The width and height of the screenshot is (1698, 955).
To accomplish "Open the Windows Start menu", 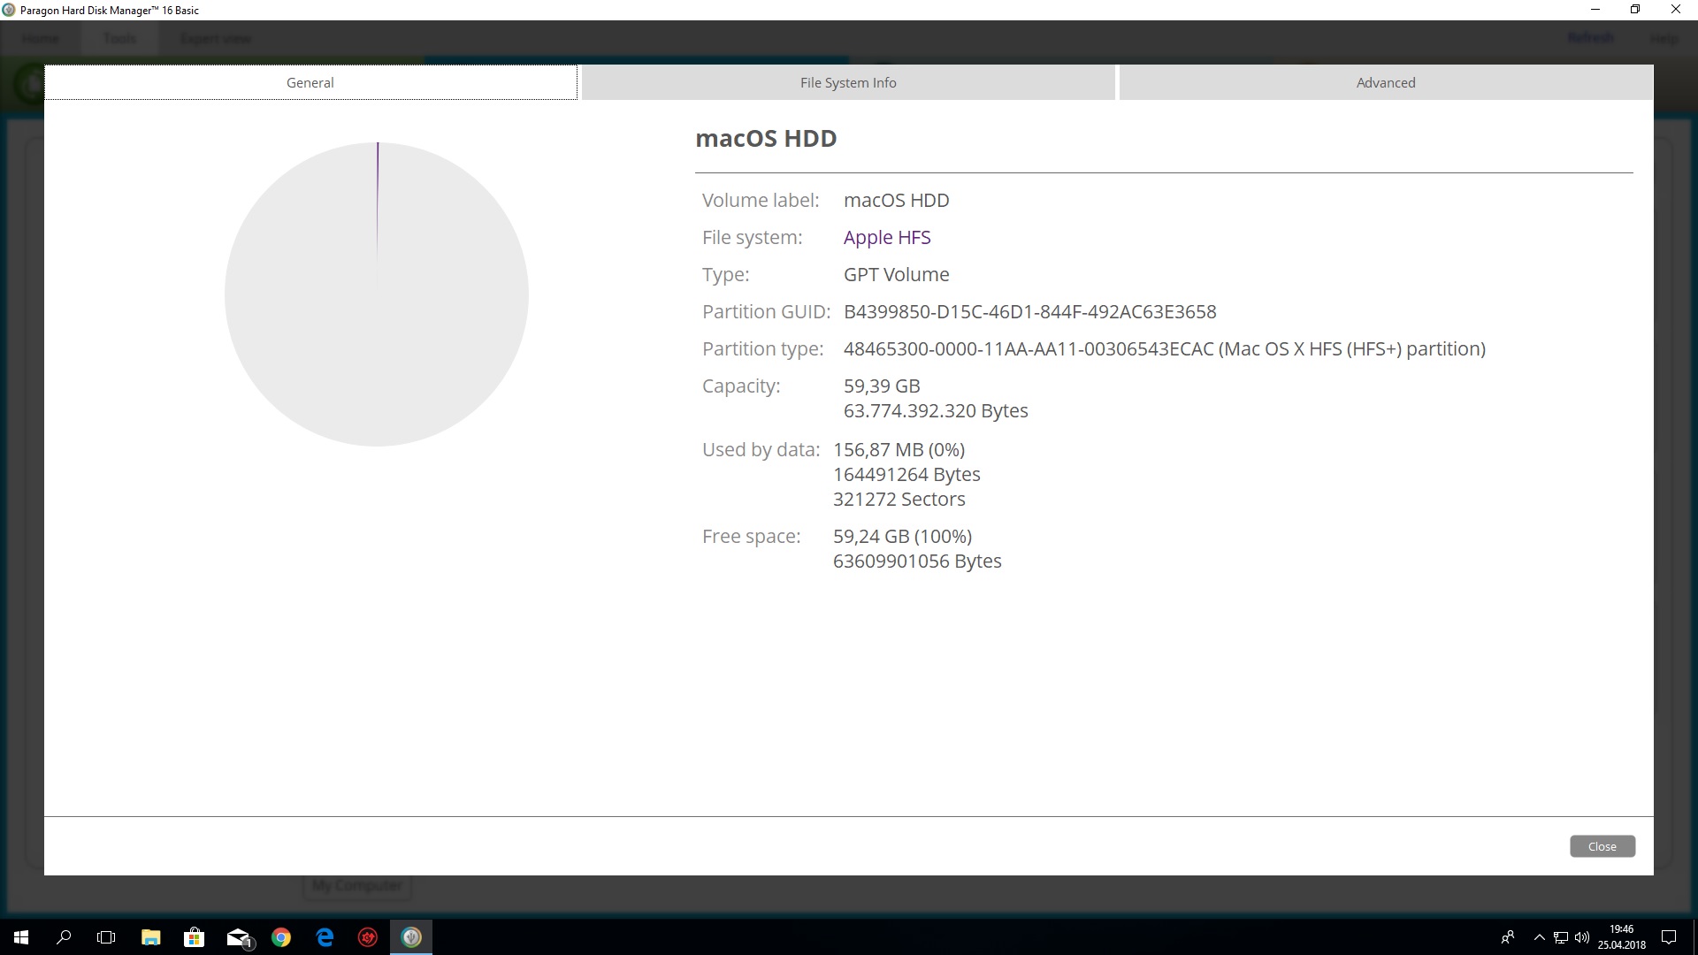I will (x=21, y=937).
